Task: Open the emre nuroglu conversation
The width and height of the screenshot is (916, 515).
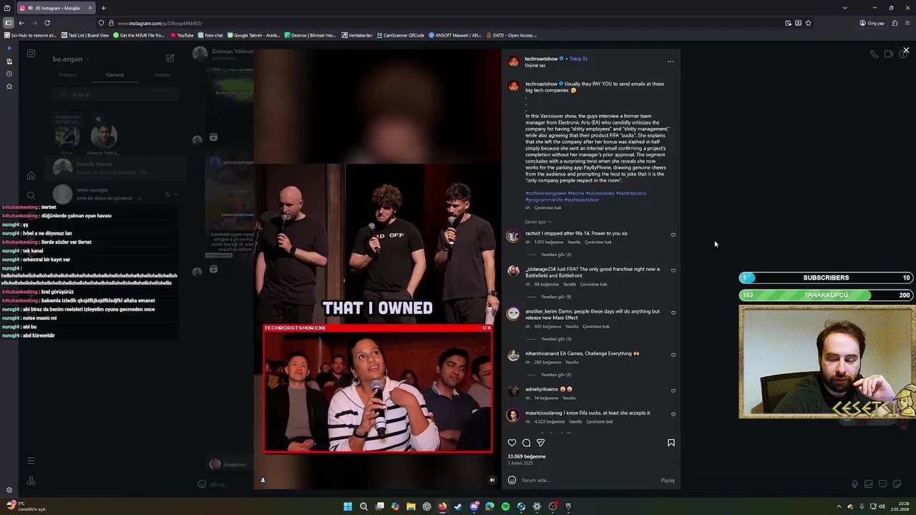Action: [x=114, y=194]
